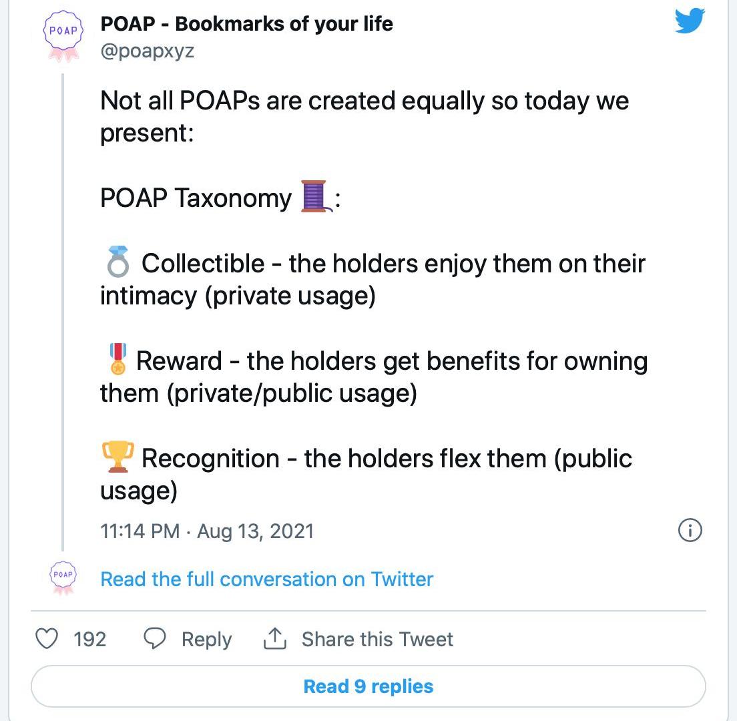Viewport: 737px width, 721px height.
Task: Click the tweet text starting Not all POAPs
Action: 364,117
